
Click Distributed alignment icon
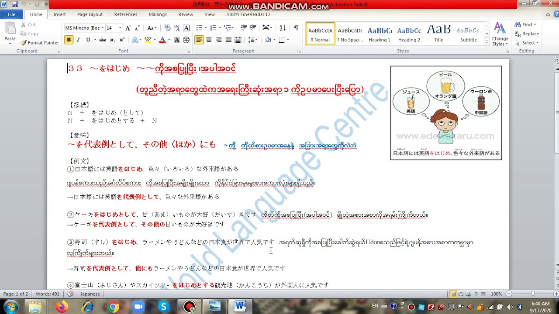coord(238,40)
